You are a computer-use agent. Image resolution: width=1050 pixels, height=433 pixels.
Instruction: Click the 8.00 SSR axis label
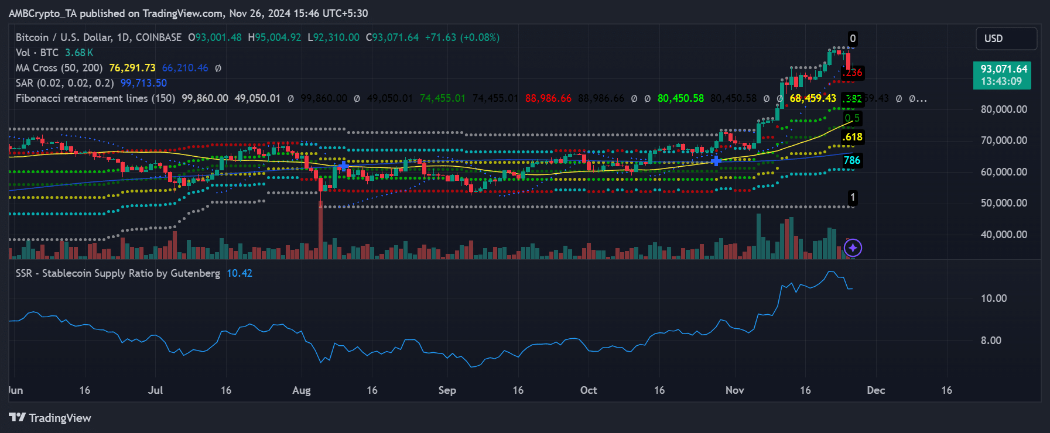(991, 341)
